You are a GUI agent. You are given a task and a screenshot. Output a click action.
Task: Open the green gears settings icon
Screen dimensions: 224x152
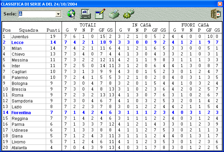pyautogui.click(x=128, y=14)
